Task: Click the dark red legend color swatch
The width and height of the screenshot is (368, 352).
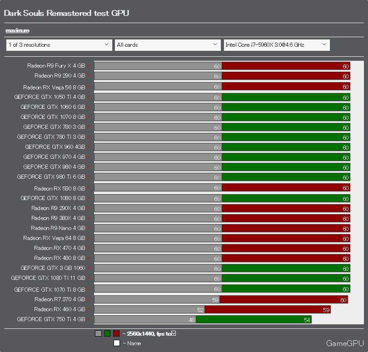Action: 116,333
